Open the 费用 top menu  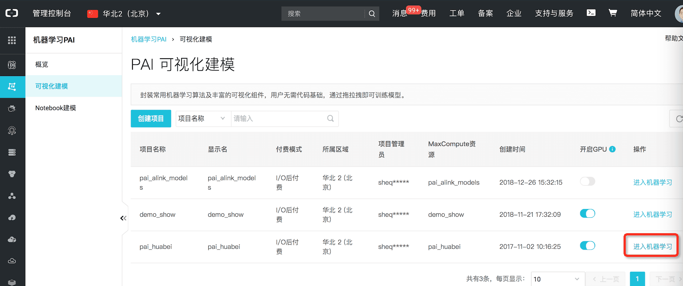pyautogui.click(x=428, y=13)
